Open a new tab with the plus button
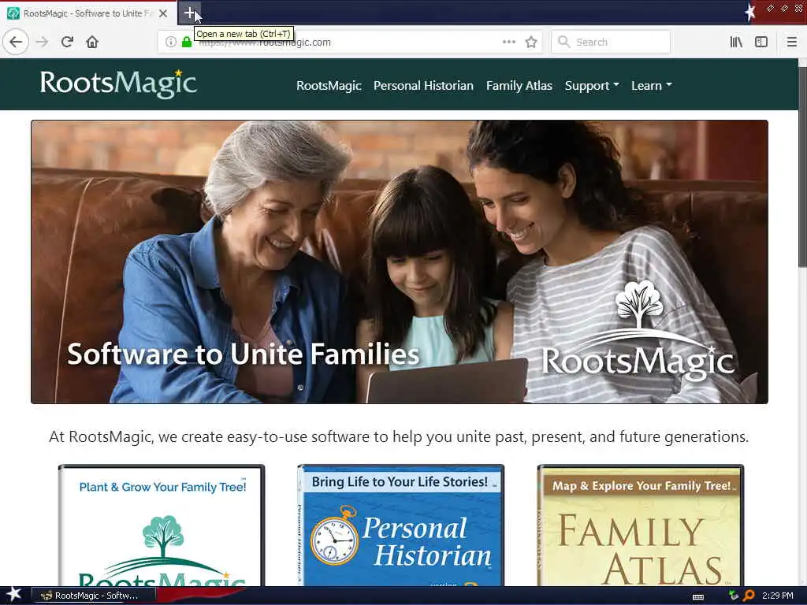Image resolution: width=807 pixels, height=605 pixels. 189,13
